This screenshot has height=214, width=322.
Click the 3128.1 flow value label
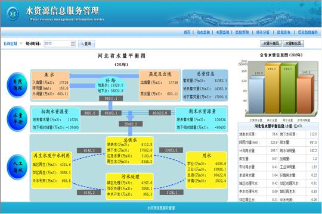click(x=172, y=192)
